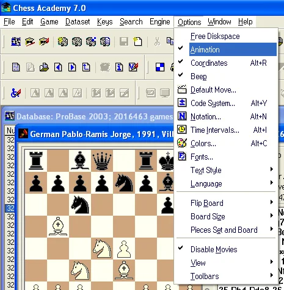Select the black queen on the board

102,161
